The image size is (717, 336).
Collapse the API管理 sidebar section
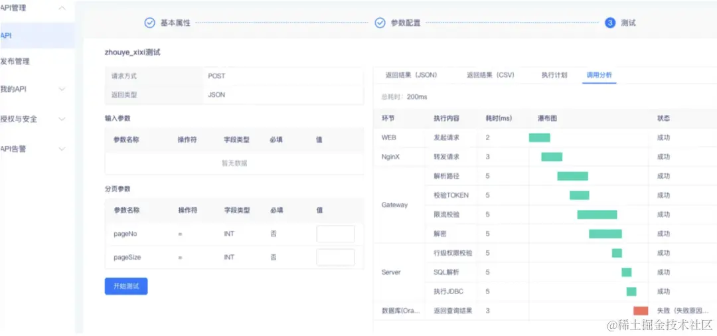point(62,8)
